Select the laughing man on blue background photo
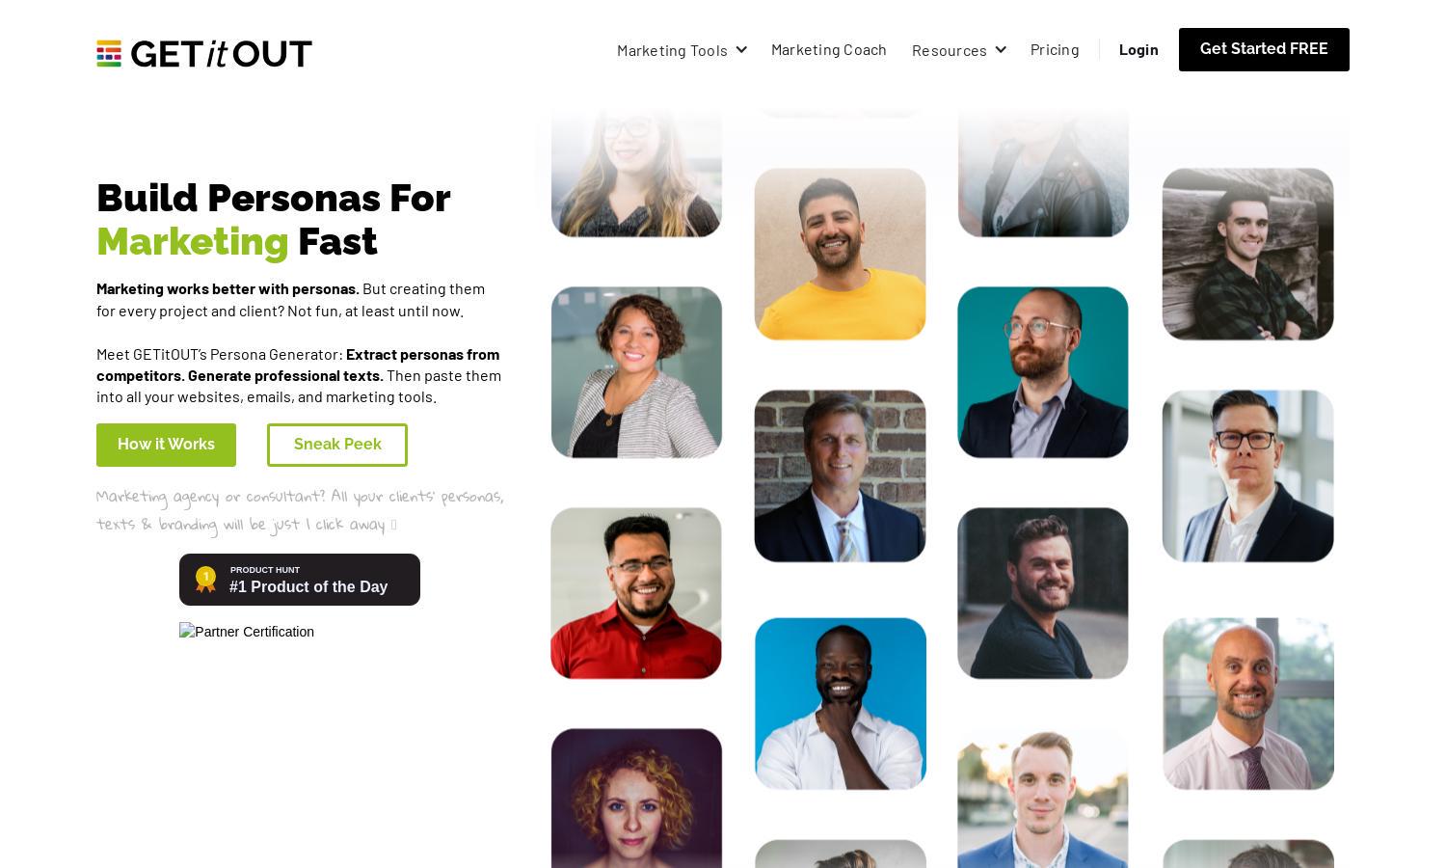 (x=841, y=704)
